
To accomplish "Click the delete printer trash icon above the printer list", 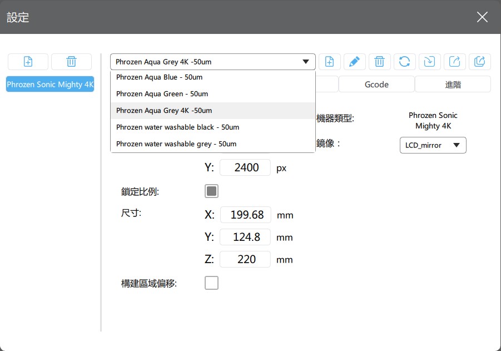I will [x=71, y=62].
